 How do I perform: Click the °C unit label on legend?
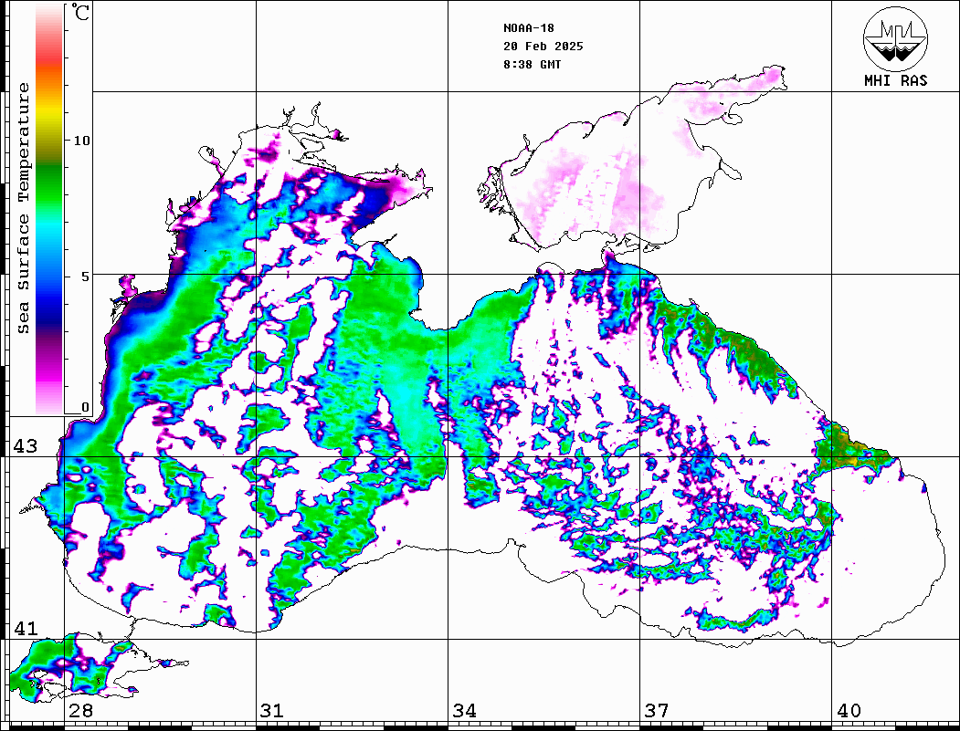(80, 12)
